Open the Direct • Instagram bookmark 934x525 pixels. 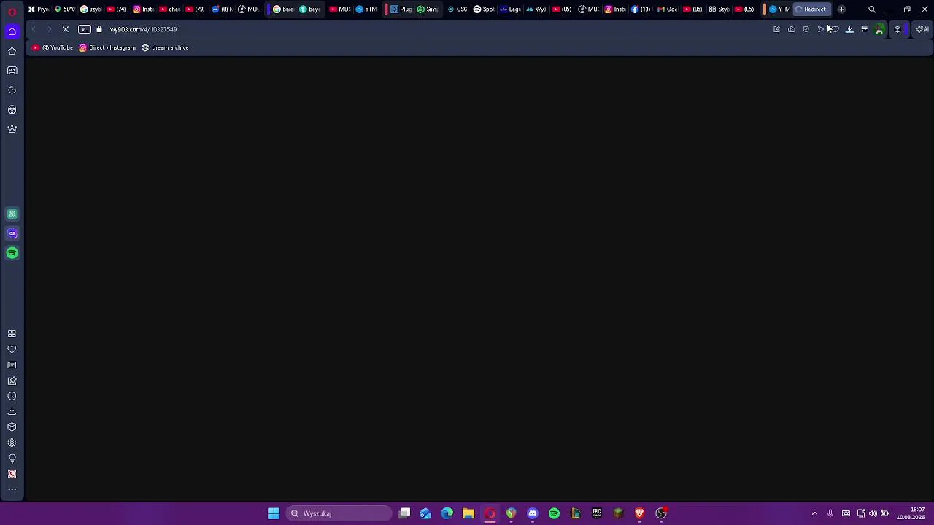107,47
